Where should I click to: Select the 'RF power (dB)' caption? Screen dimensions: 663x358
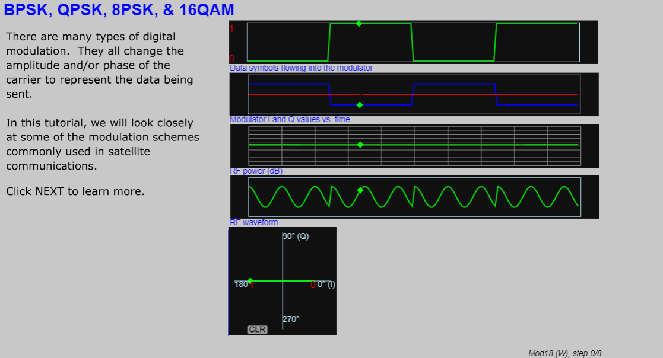click(x=256, y=171)
